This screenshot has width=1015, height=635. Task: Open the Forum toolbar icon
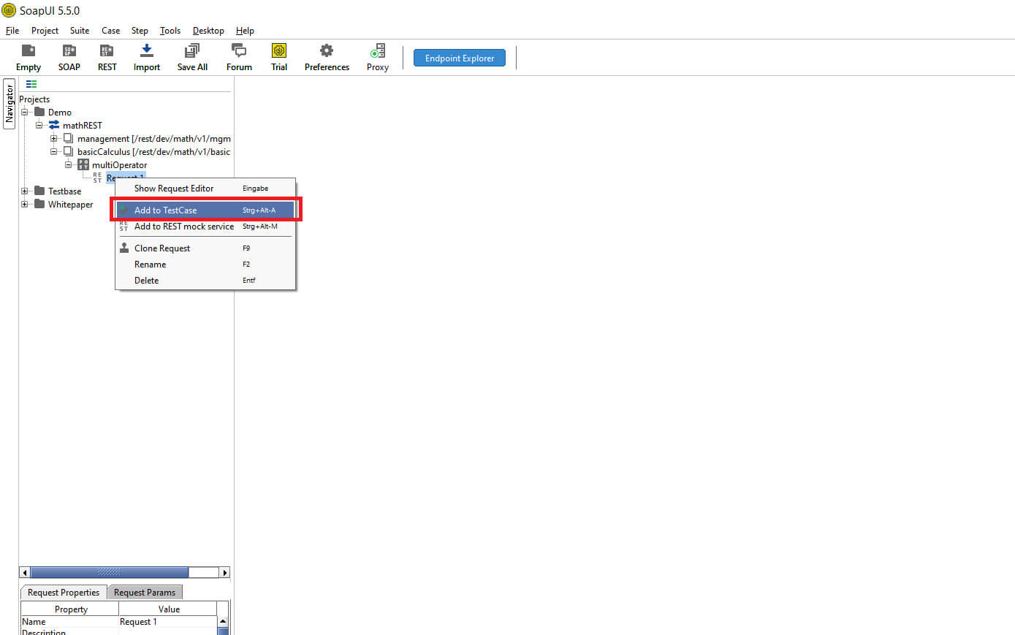click(x=239, y=50)
